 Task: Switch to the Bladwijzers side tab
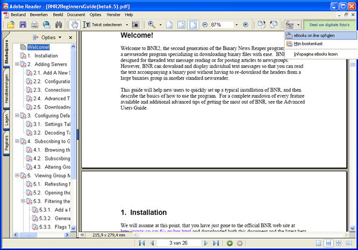point(6,52)
